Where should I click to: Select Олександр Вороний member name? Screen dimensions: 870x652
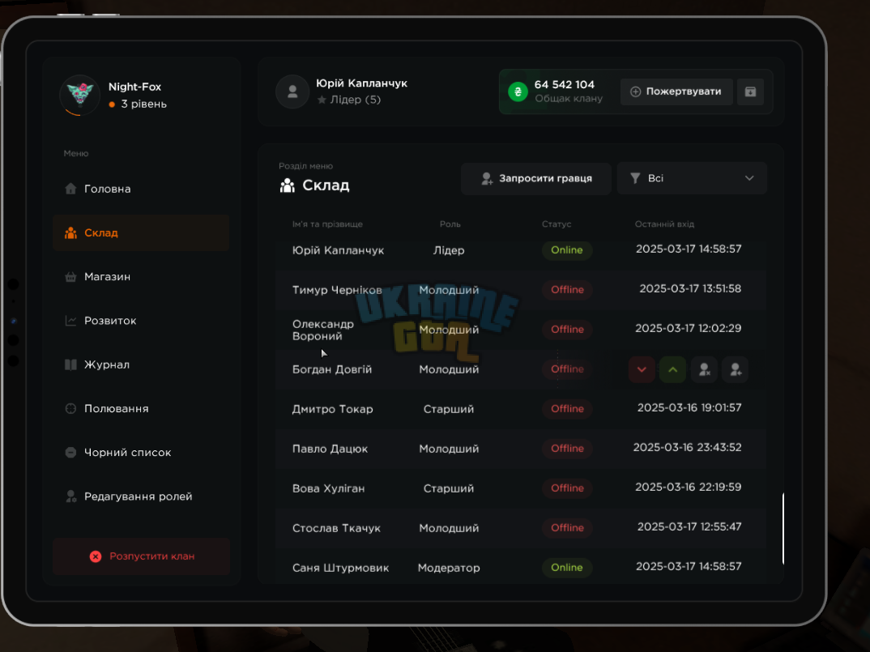(x=323, y=330)
